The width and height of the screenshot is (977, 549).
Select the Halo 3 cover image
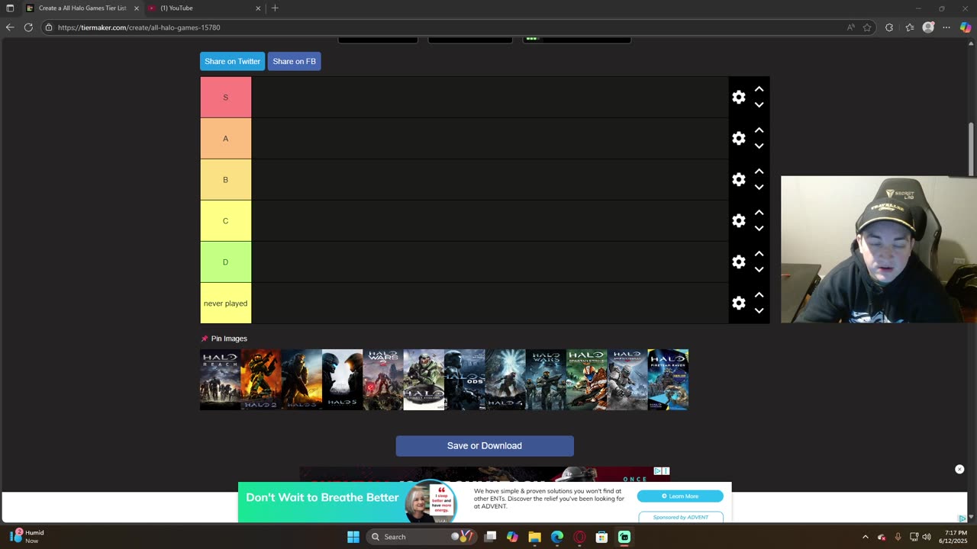(x=301, y=380)
